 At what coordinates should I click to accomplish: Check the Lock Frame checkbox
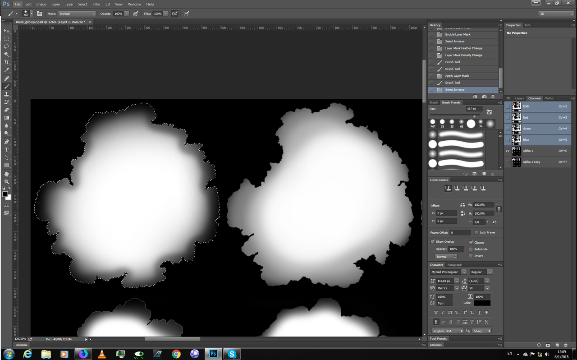point(476,232)
